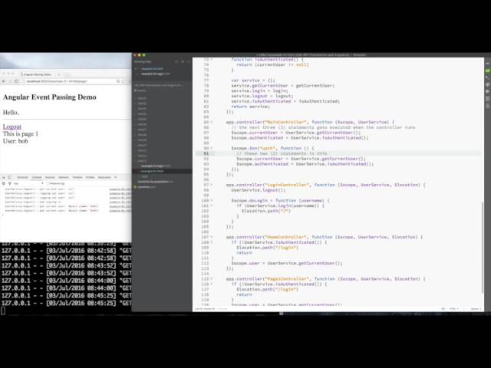The image size is (491, 368).
Task: Open the Elements tab in DevTools
Action: coord(22,177)
